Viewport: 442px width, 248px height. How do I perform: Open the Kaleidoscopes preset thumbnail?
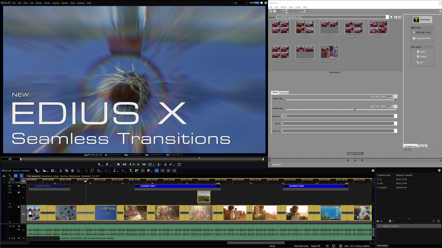(x=329, y=52)
